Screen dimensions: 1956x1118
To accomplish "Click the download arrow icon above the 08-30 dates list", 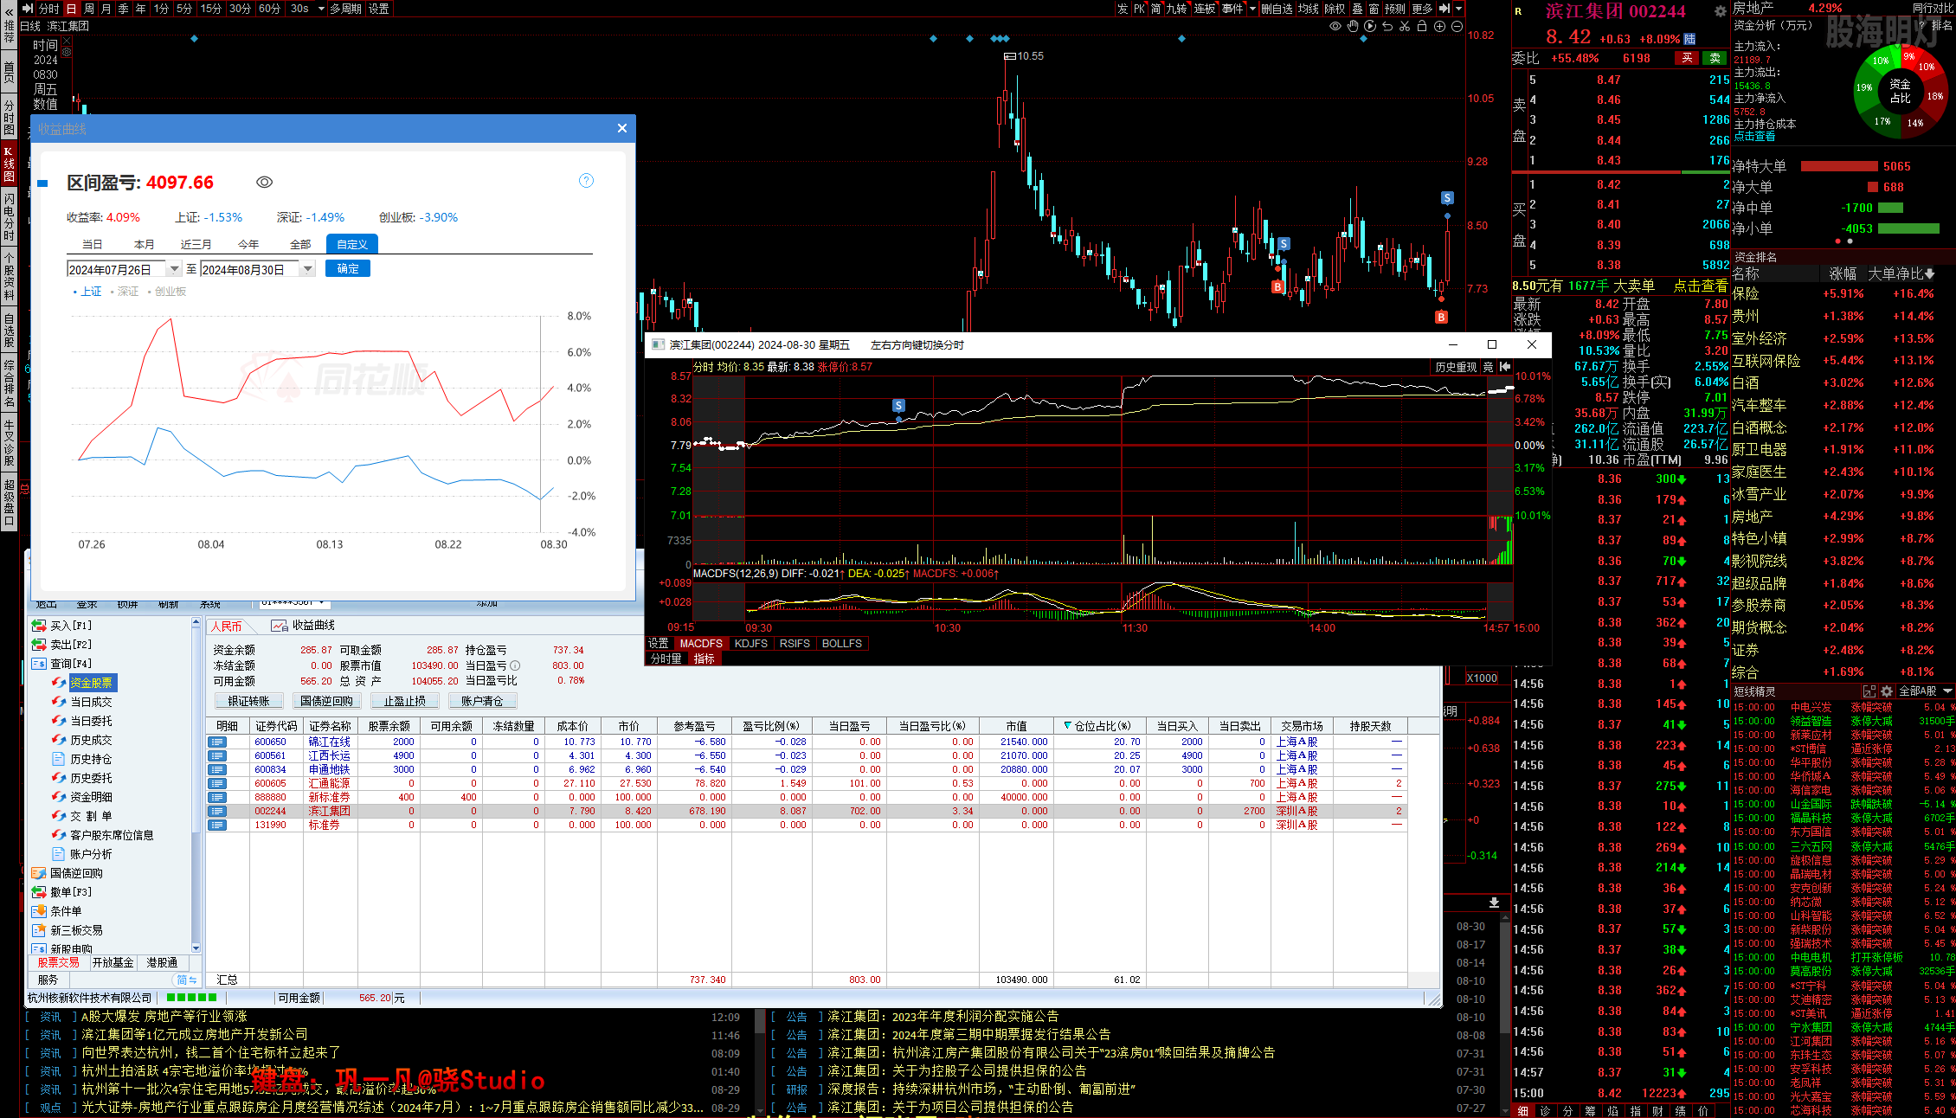I will (1494, 902).
